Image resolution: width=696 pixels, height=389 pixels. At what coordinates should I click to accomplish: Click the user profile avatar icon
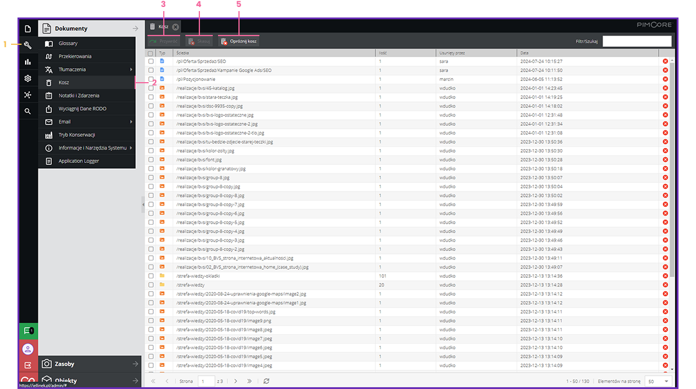(x=27, y=348)
